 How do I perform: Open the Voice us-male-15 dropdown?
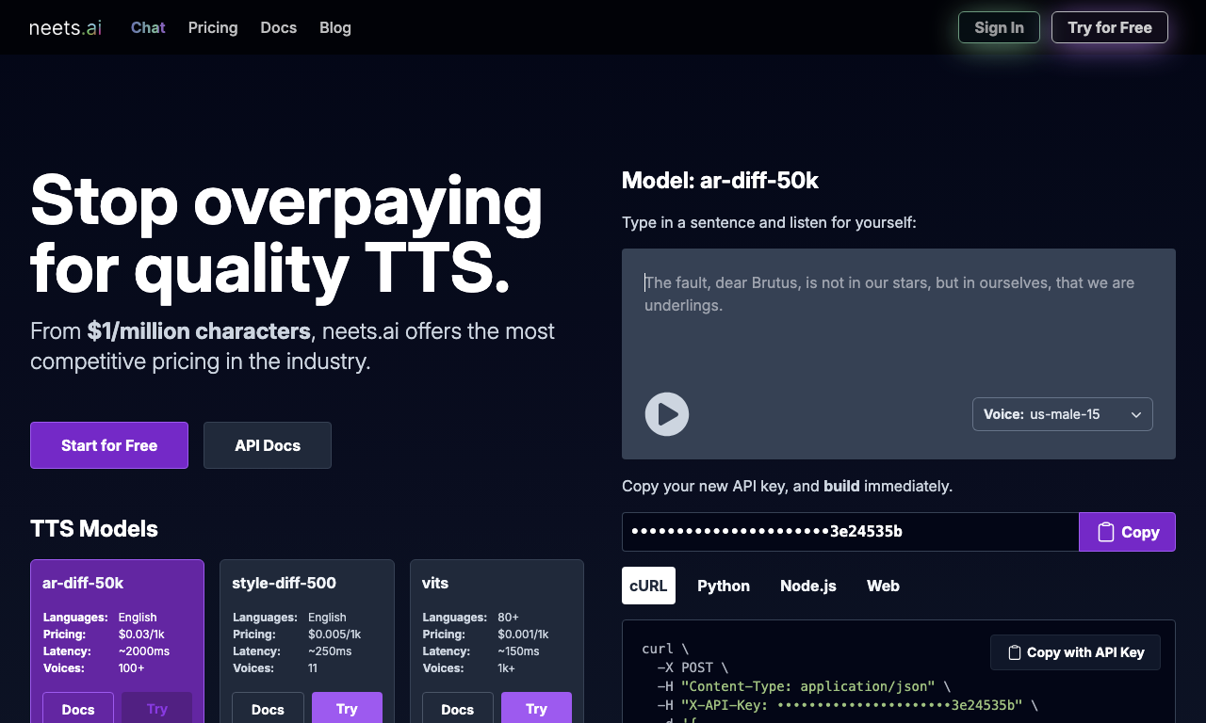click(1063, 414)
